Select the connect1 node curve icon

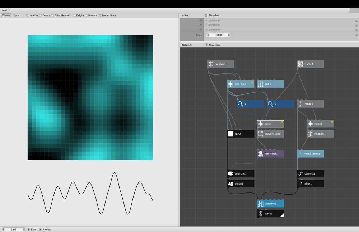click(x=300, y=173)
